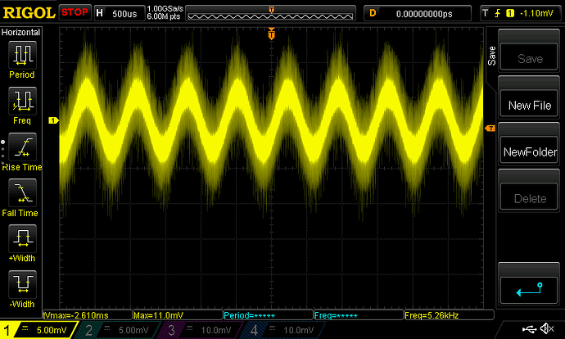Select the Rise Time measurement icon
565x339 pixels.
coord(22,147)
